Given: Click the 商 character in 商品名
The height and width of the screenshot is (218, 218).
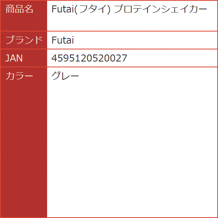Looking at the screenshot, I should pos(10,9).
